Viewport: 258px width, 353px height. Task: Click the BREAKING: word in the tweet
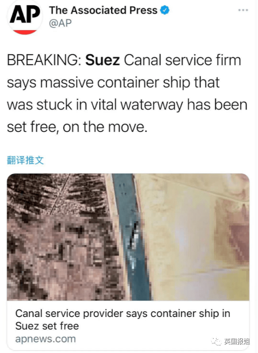point(44,60)
